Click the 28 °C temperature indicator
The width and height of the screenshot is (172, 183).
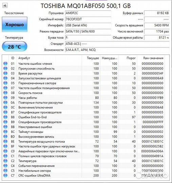(x=15, y=46)
